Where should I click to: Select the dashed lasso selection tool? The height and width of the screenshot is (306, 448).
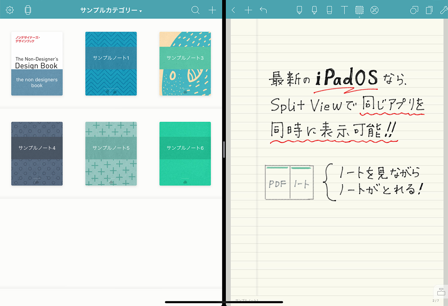[x=359, y=10]
